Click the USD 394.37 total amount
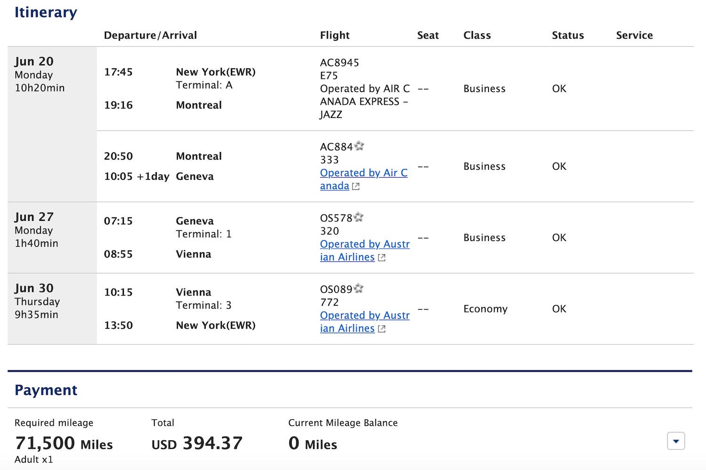Screen dimensions: 706x470 click(196, 443)
